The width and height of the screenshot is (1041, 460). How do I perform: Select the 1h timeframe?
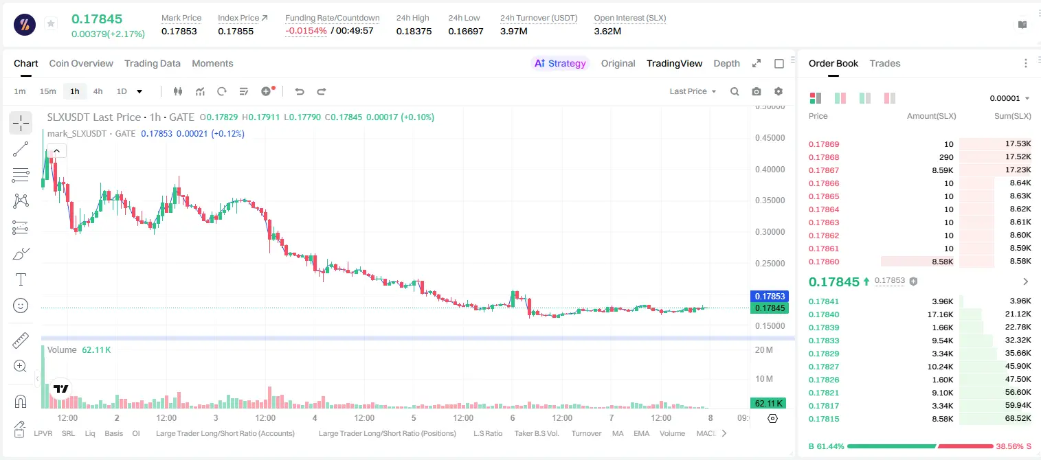[x=74, y=91]
